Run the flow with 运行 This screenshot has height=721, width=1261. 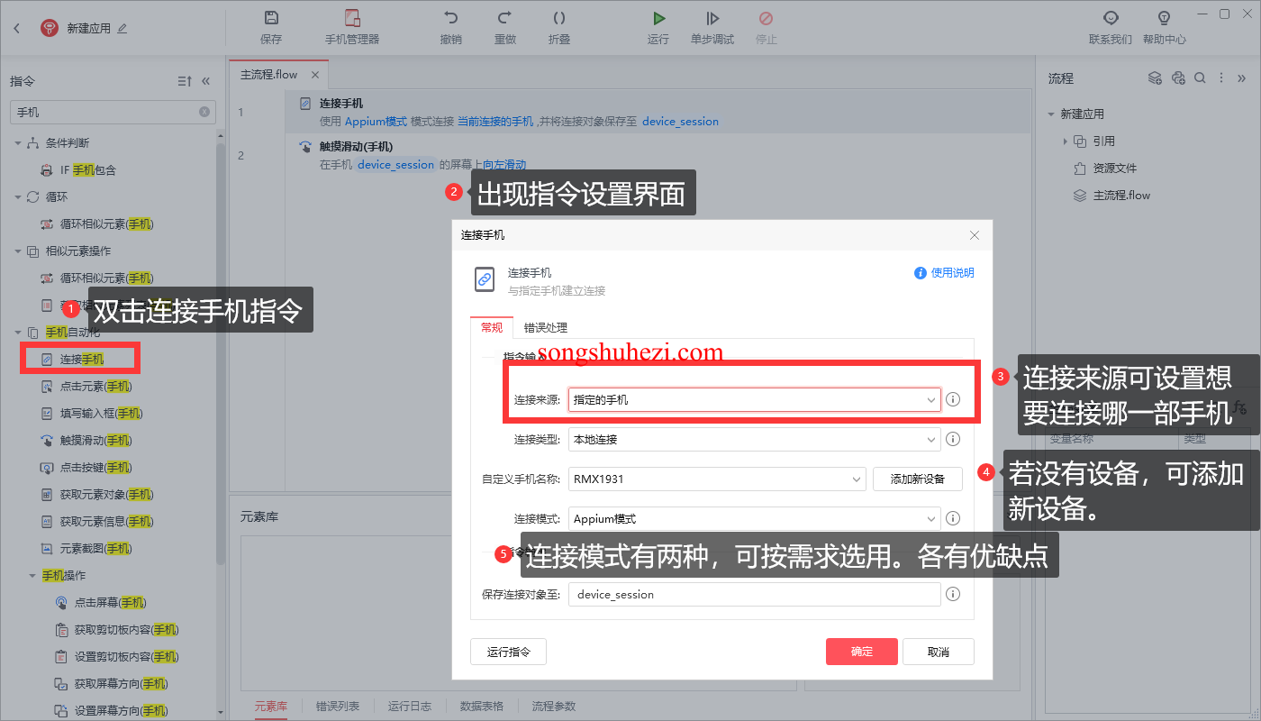pos(658,28)
